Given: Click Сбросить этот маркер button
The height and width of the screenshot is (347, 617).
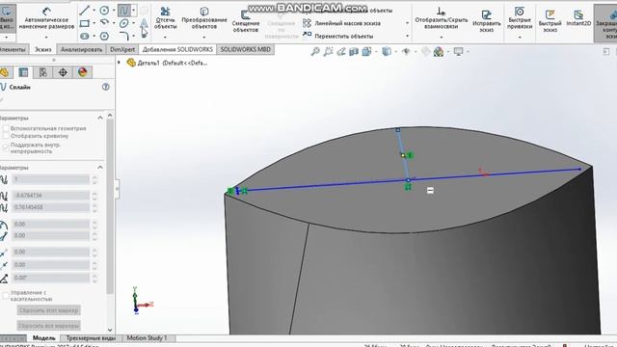Looking at the screenshot, I should [49, 310].
